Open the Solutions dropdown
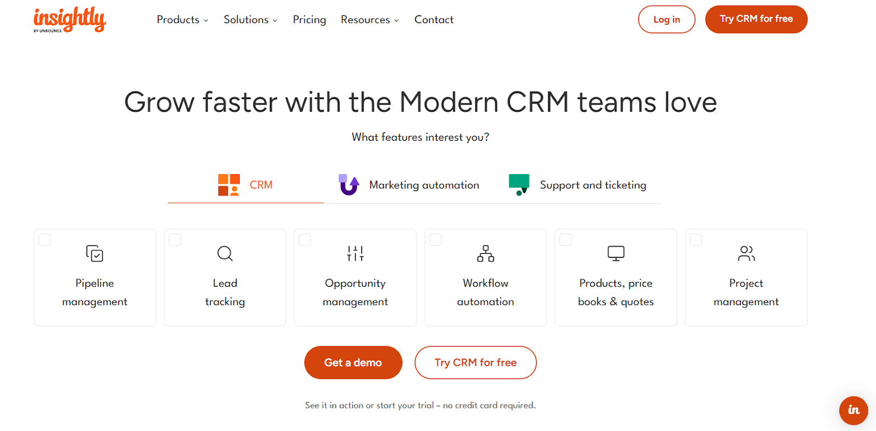 click(250, 20)
